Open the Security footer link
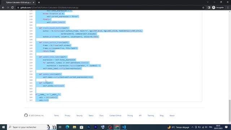 coord(79,116)
